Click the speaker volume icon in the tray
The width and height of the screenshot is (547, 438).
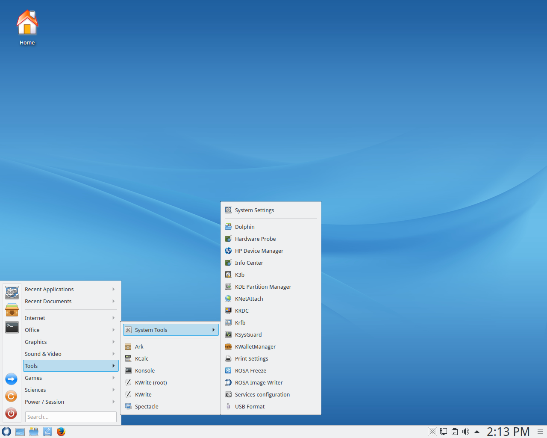[466, 432]
